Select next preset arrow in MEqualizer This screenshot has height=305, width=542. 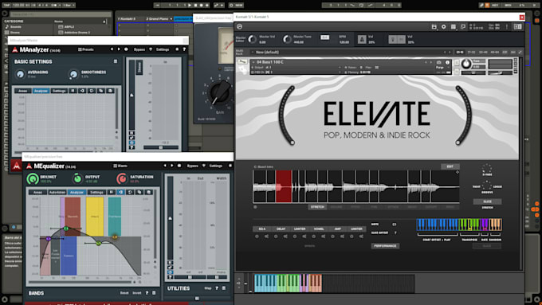172,166
